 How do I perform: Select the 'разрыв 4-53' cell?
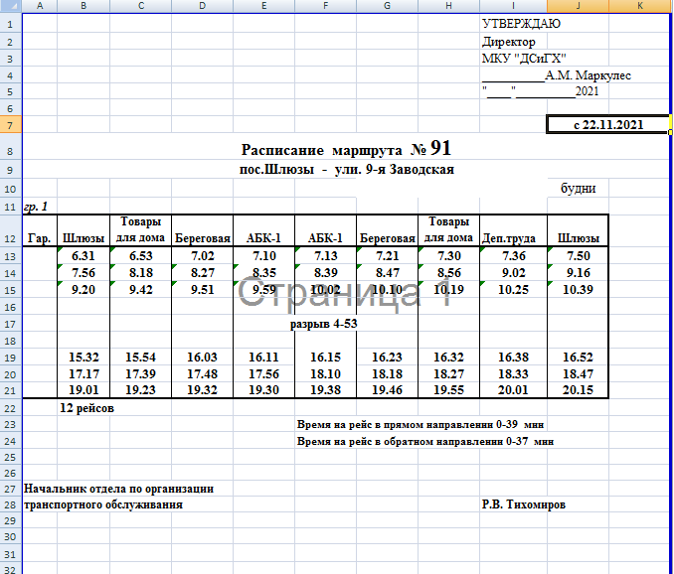coord(323,324)
